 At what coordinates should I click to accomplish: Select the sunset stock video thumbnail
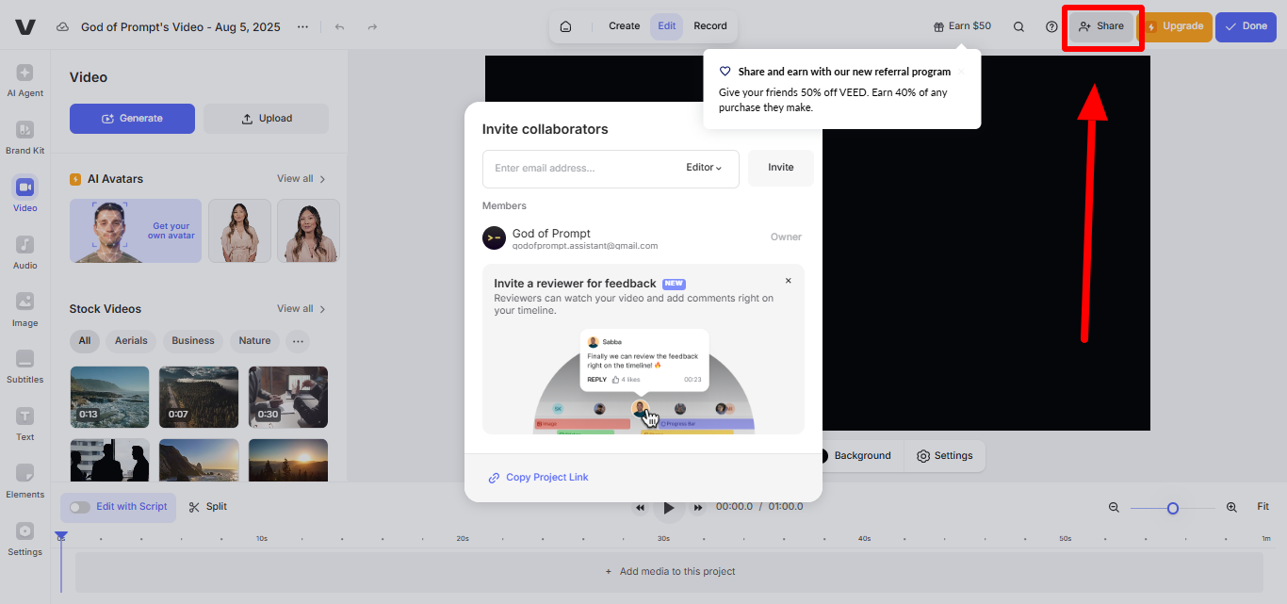click(x=288, y=461)
